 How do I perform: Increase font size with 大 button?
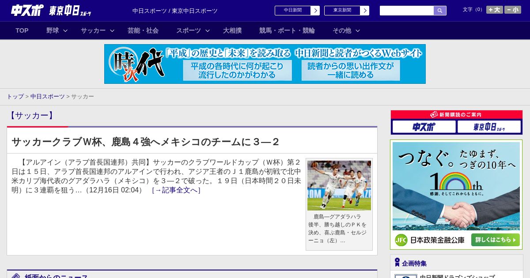pos(495,10)
